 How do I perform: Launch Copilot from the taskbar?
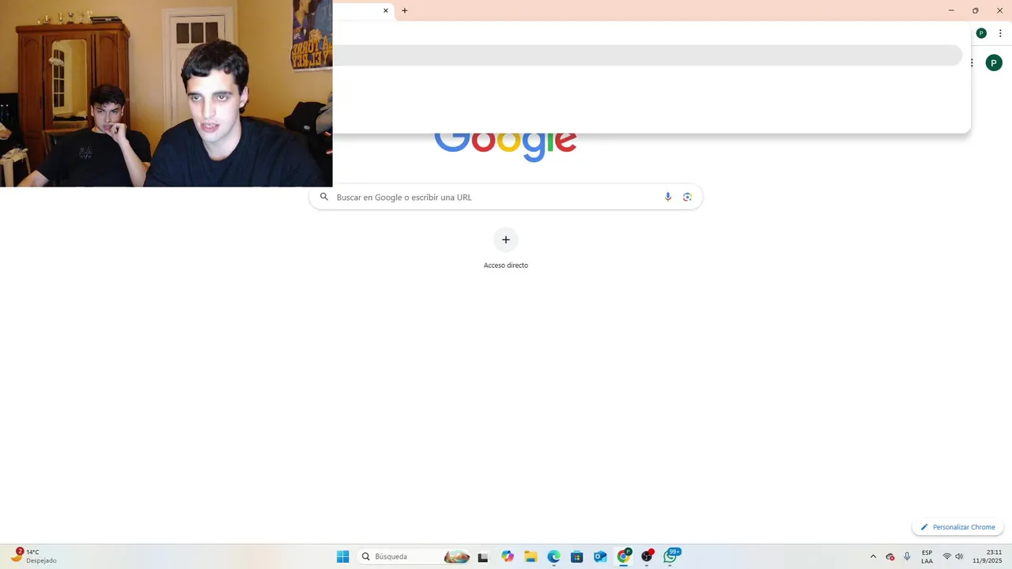(508, 556)
